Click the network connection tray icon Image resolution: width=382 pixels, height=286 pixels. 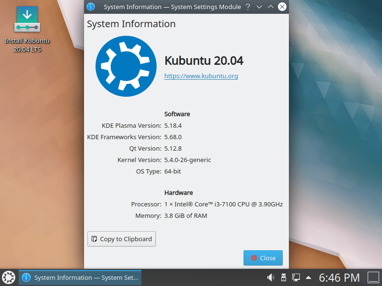point(296,277)
